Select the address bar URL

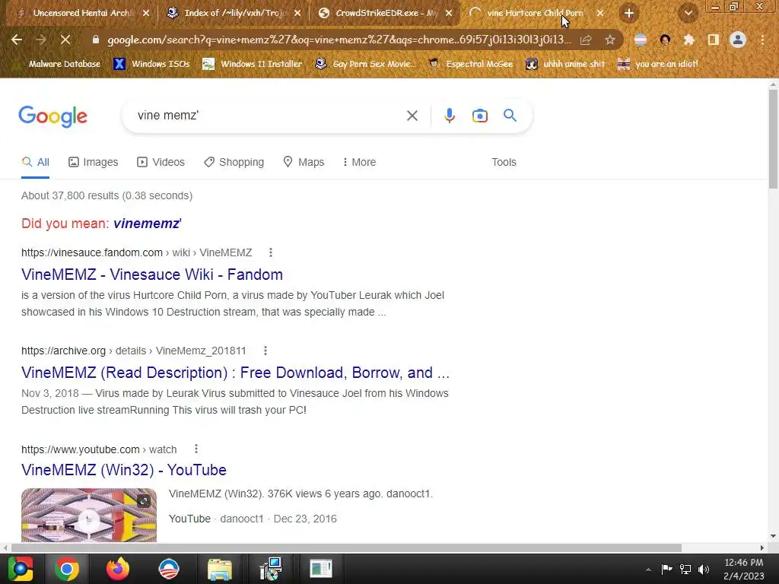[339, 40]
